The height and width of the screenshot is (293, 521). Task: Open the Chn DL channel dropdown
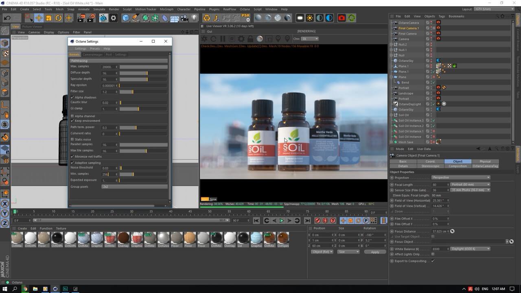point(310,39)
